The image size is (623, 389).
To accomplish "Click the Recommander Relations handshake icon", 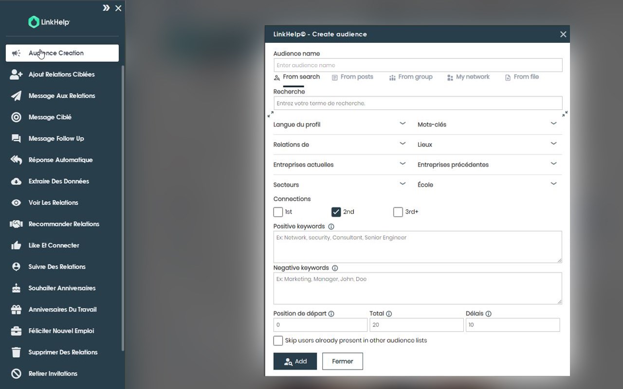I will click(x=17, y=224).
